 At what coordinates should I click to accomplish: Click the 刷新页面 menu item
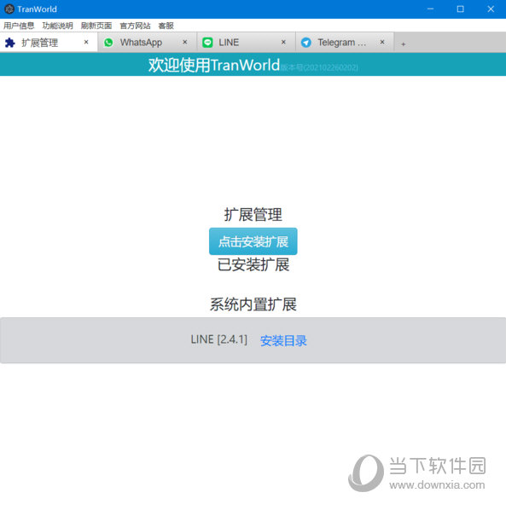pos(96,26)
